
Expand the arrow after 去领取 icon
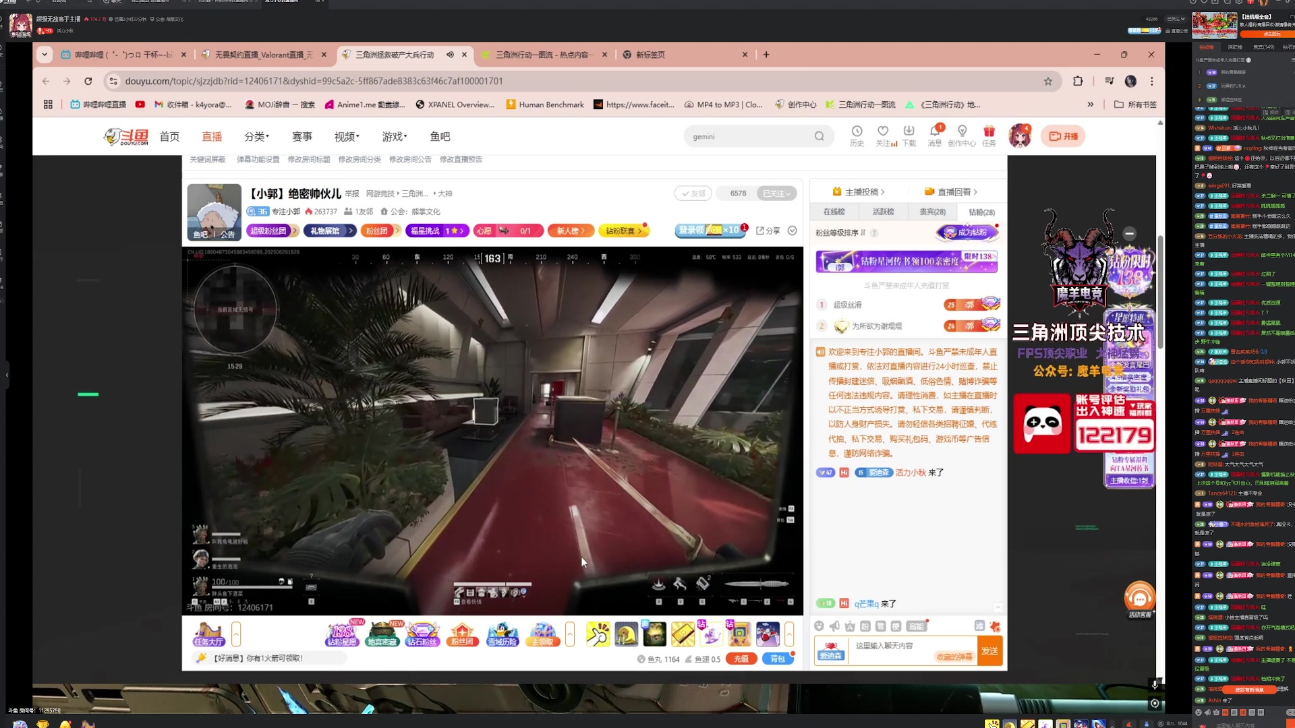click(x=570, y=634)
